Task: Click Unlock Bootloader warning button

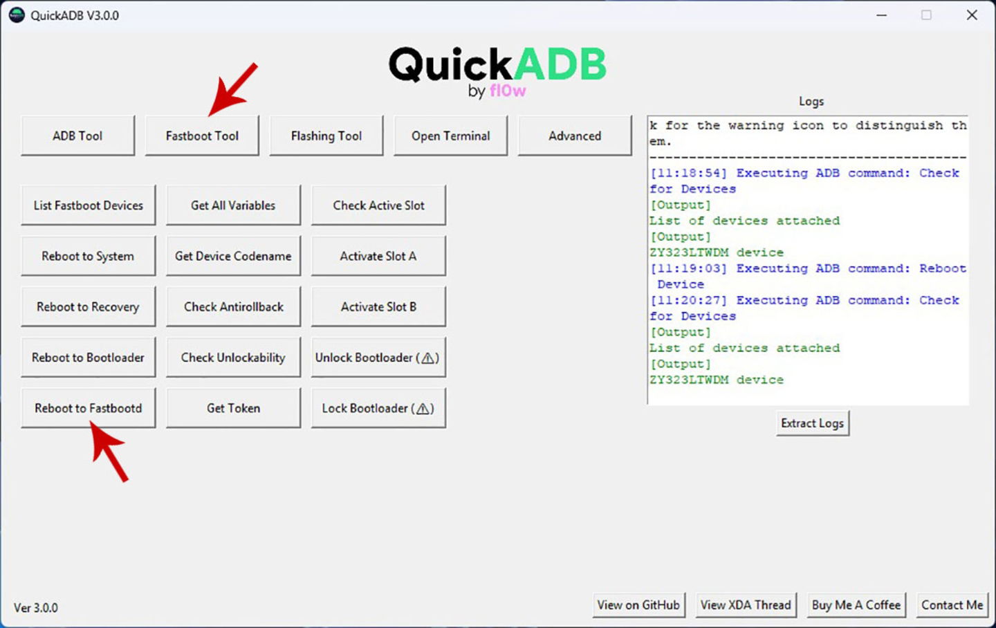Action: point(378,357)
